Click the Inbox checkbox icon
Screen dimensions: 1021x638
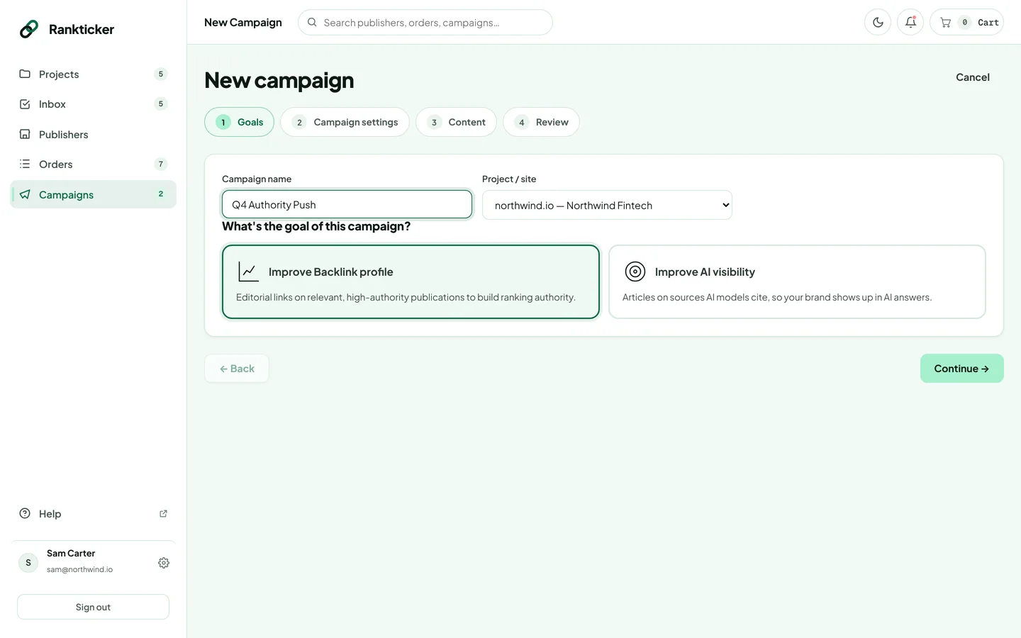[25, 104]
